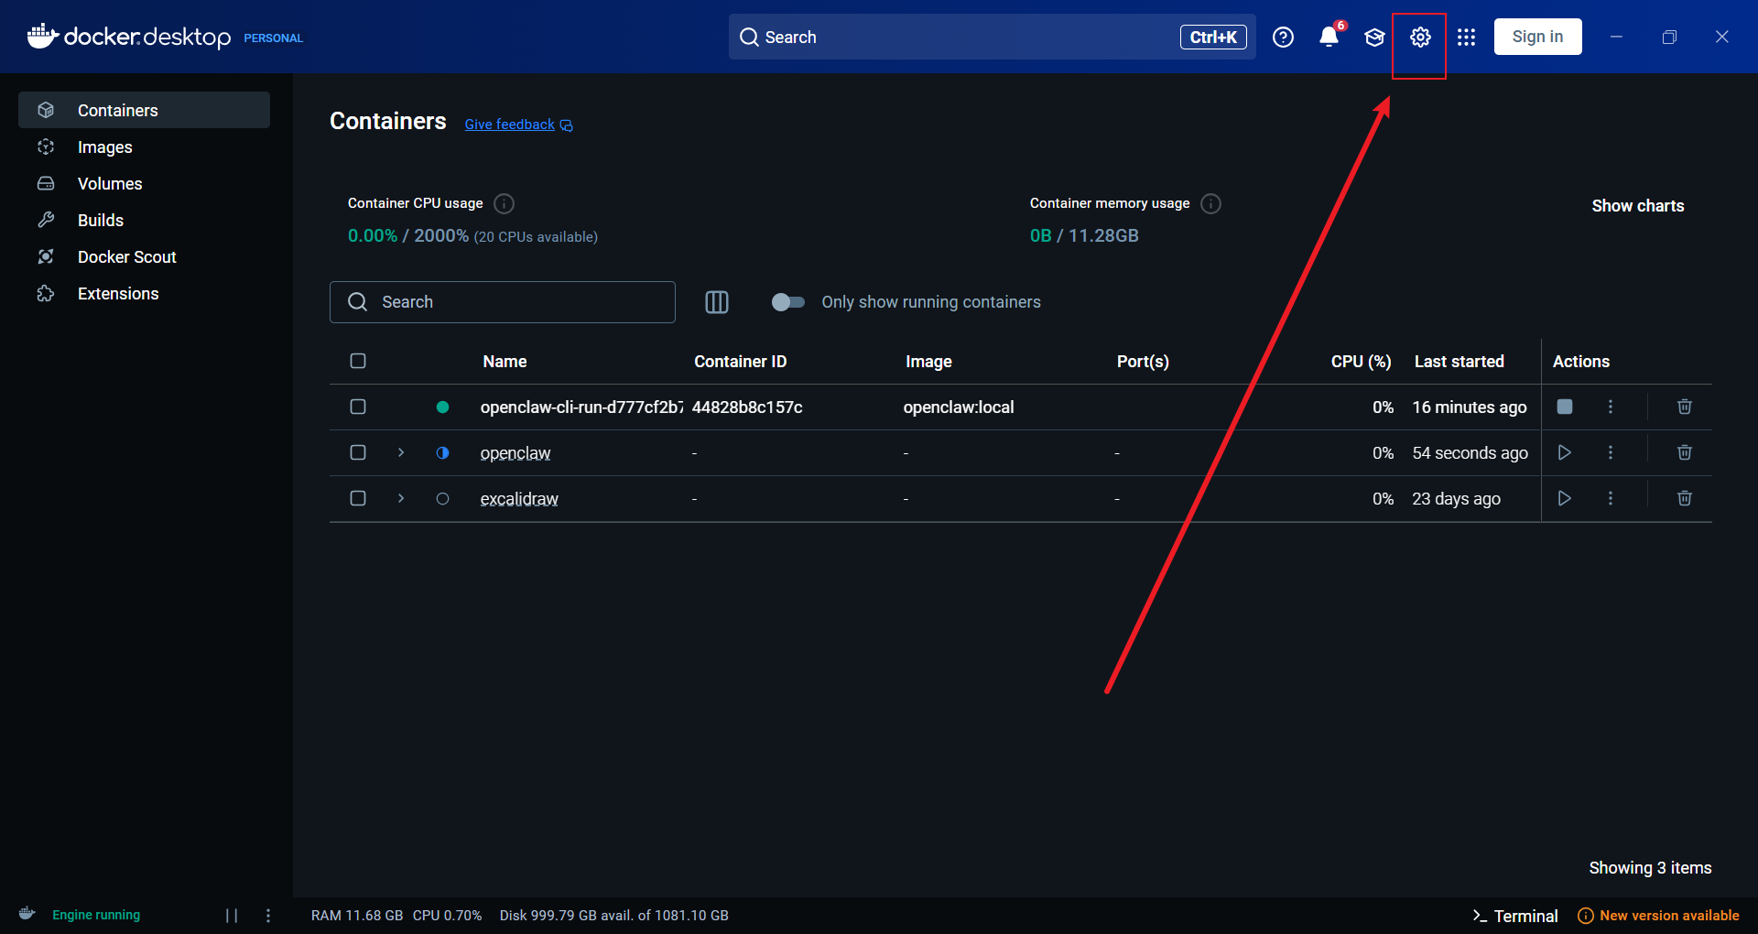Open the Images section
This screenshot has width=1758, height=934.
coord(144,147)
